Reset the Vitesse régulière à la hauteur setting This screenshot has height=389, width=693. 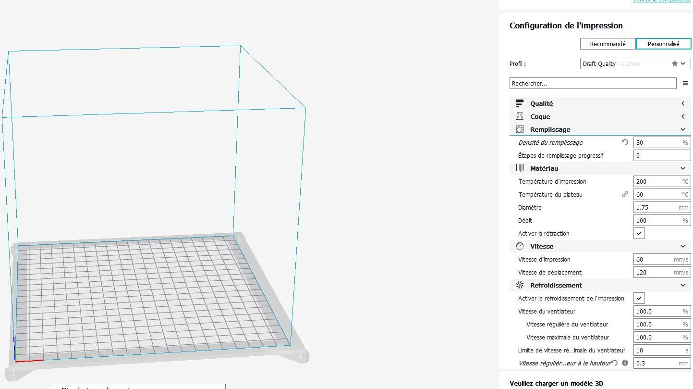[615, 363]
